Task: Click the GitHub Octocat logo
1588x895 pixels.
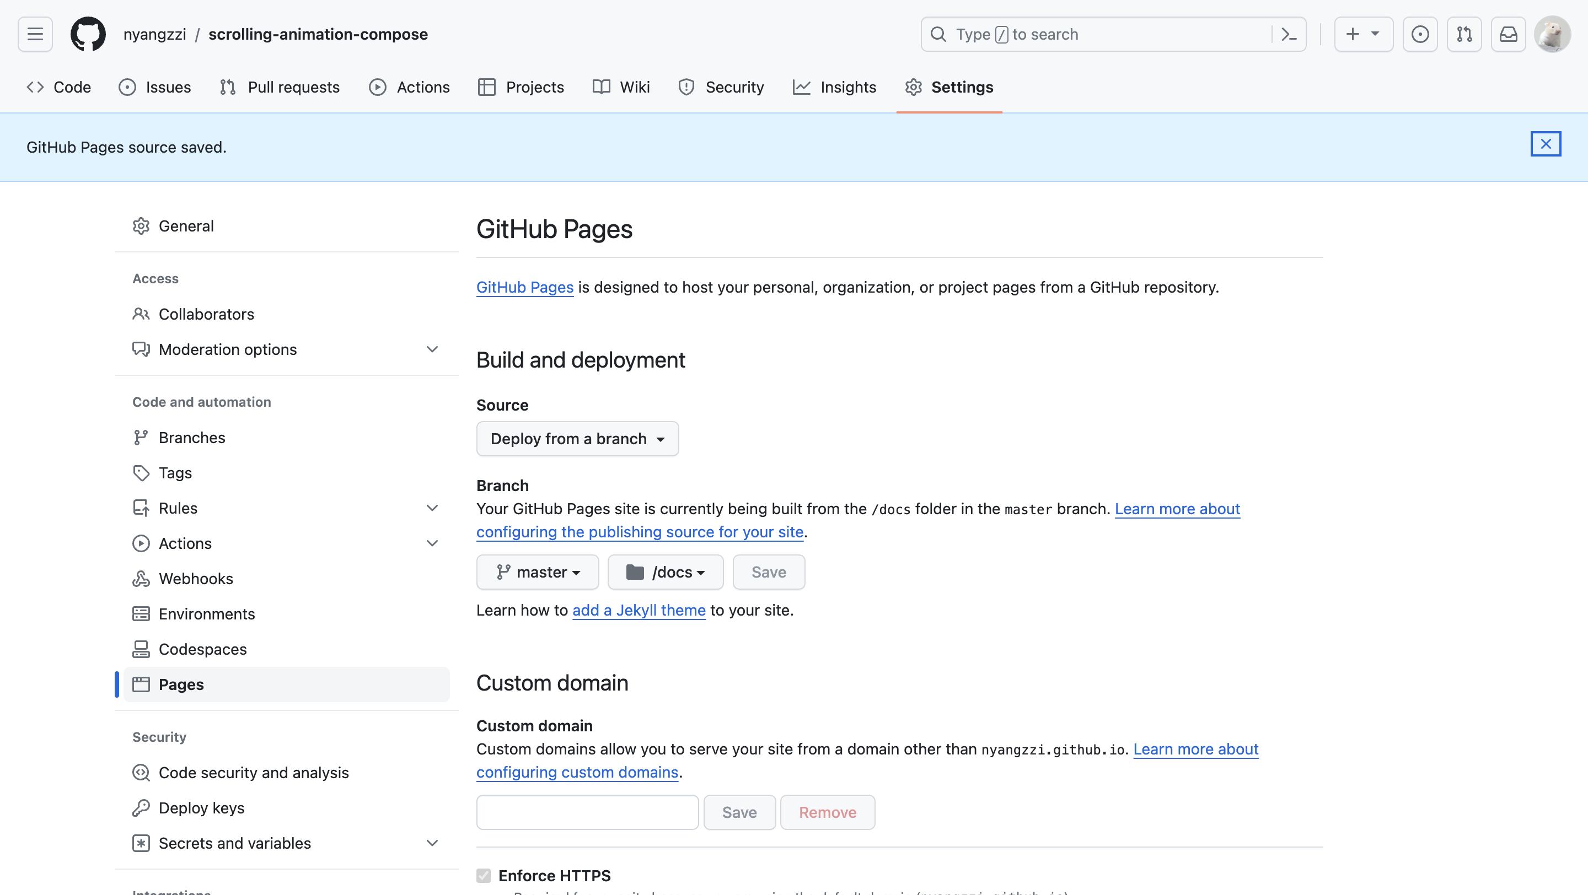Action: click(x=88, y=34)
